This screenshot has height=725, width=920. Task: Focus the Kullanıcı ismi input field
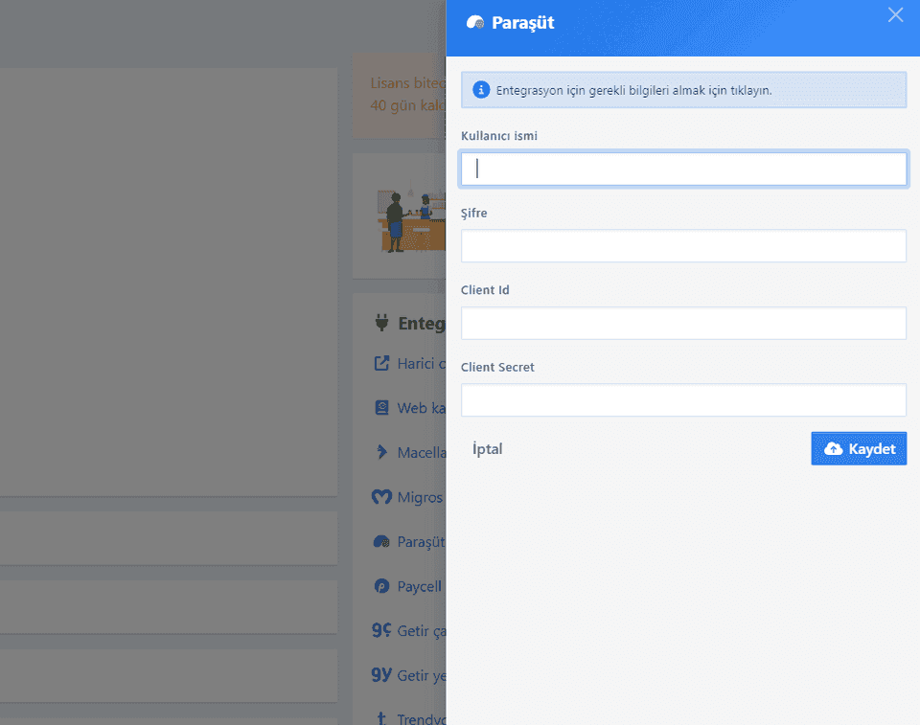point(683,169)
